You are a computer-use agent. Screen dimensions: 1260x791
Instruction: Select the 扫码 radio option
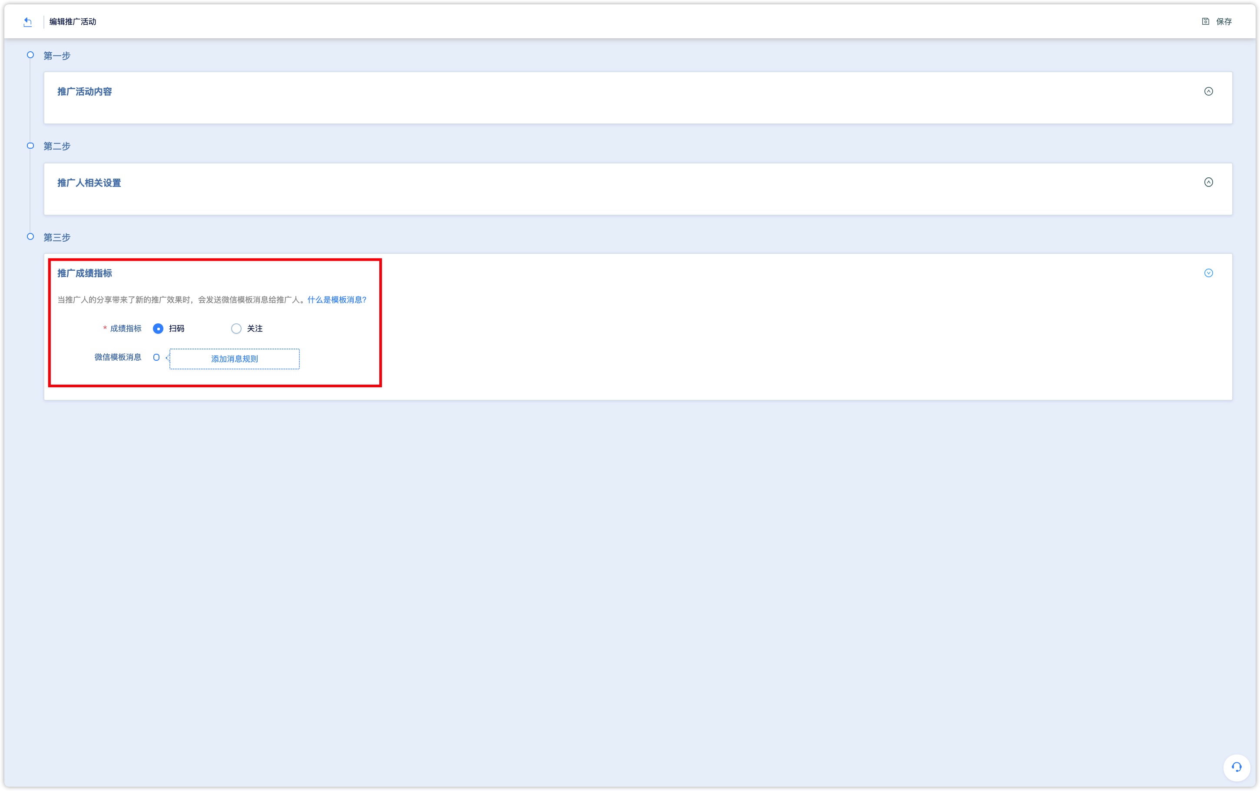158,329
